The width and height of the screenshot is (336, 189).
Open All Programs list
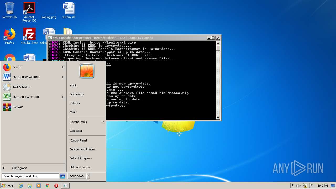(x=34, y=168)
